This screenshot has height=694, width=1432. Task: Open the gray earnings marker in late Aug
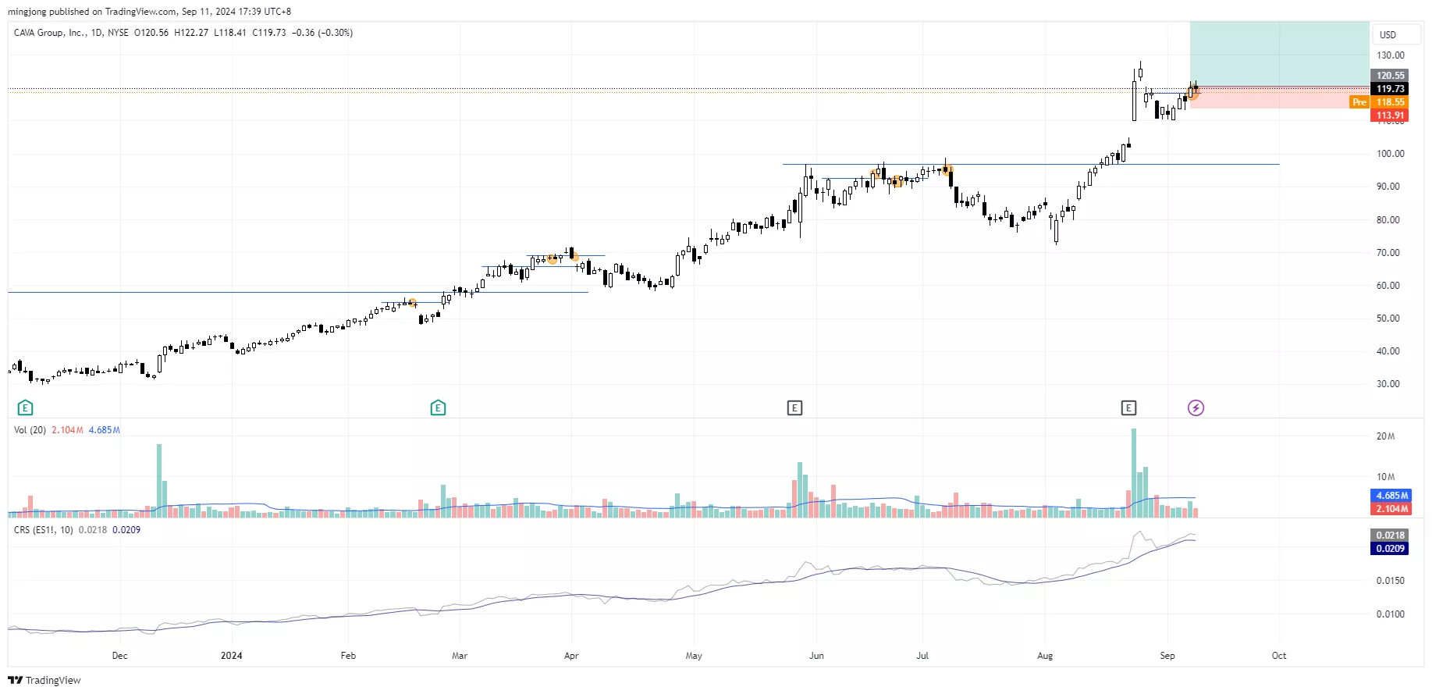(1128, 408)
